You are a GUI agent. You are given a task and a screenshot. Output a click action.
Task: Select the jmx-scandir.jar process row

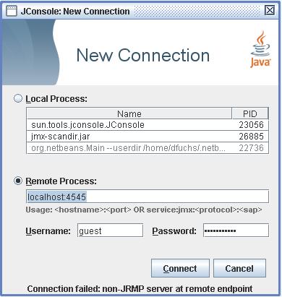pos(148,137)
